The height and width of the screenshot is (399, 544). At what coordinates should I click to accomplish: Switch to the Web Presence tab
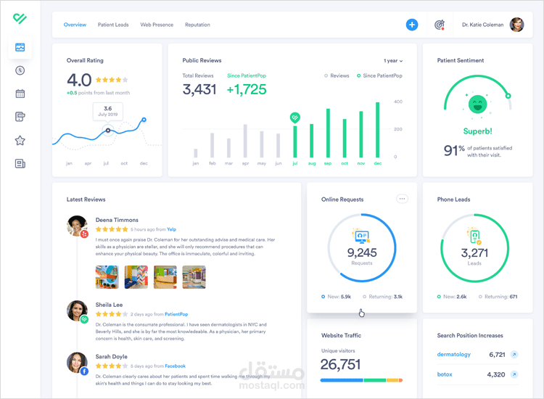point(157,25)
